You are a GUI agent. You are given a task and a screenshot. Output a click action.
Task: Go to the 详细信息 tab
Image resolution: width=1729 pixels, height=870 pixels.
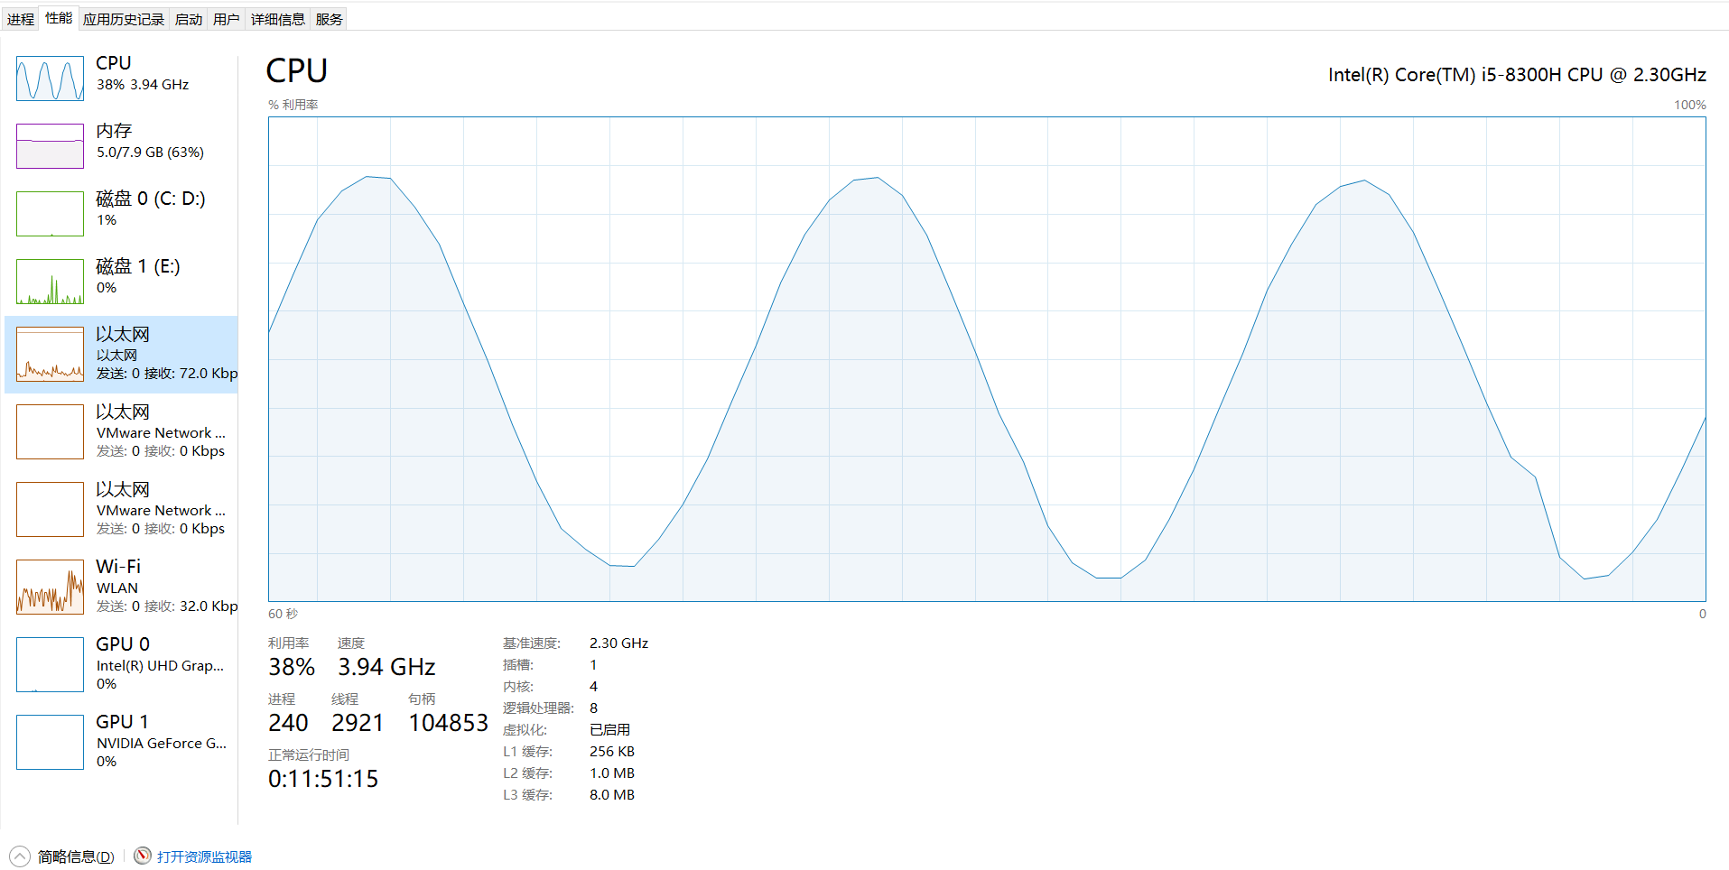(x=278, y=19)
